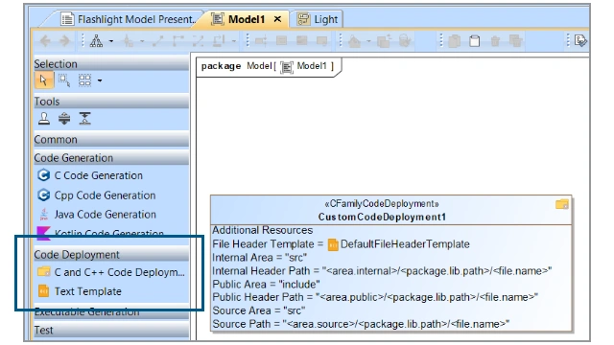Open the selection mode dropdown arrow
The width and height of the screenshot is (614, 345).
(100, 80)
